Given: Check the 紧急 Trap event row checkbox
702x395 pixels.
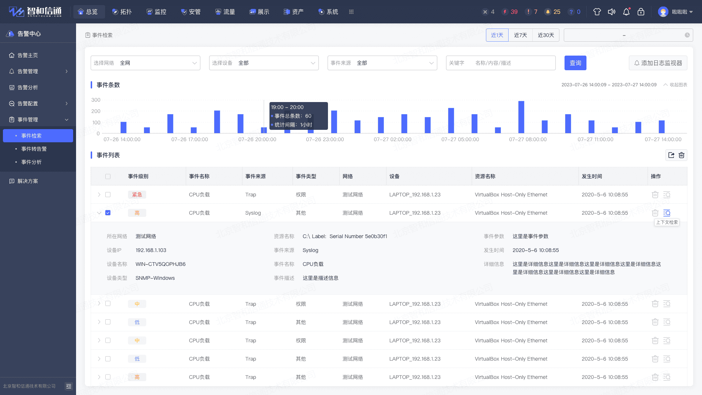Looking at the screenshot, I should pyautogui.click(x=108, y=195).
